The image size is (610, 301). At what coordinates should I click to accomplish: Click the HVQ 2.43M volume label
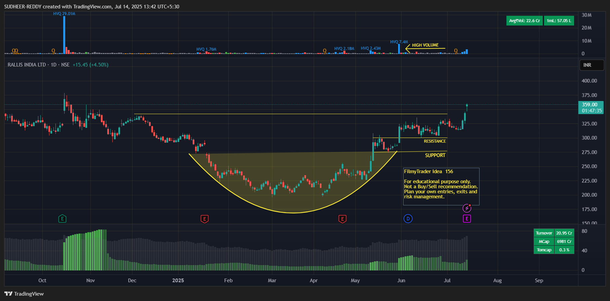click(371, 48)
